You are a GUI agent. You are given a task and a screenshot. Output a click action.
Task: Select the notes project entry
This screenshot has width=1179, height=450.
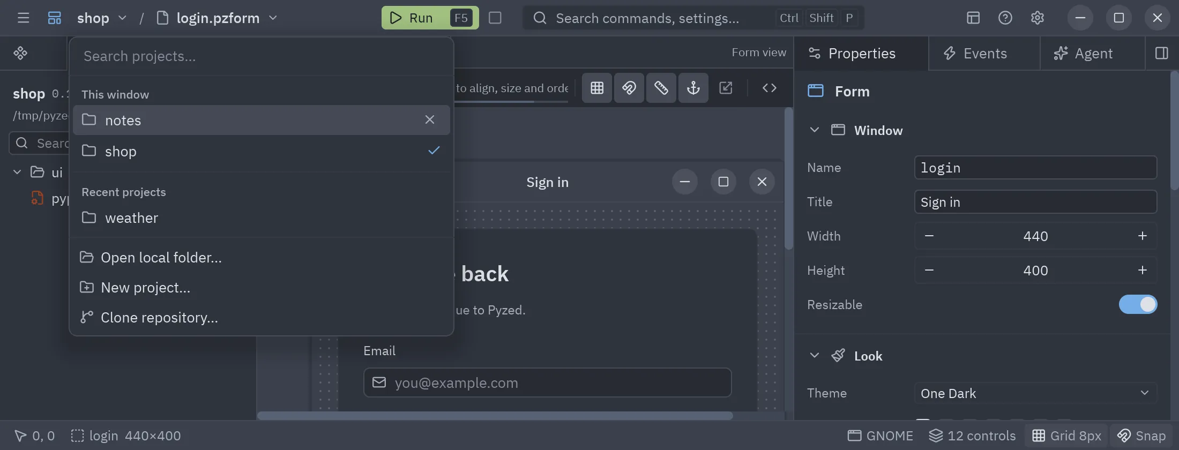tap(261, 120)
